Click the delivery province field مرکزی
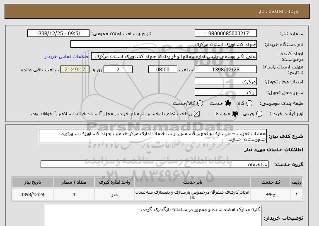Screen dimensions: 319x226 tap(226, 81)
